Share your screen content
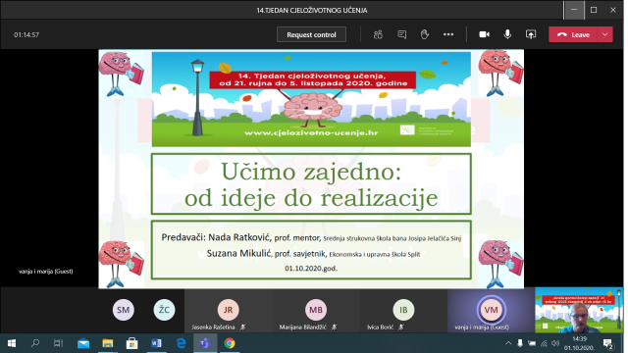Screen dimensions: 628x353 click(531, 35)
